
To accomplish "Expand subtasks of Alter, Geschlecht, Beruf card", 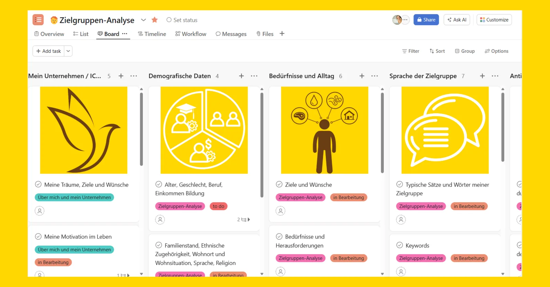I will (244, 220).
